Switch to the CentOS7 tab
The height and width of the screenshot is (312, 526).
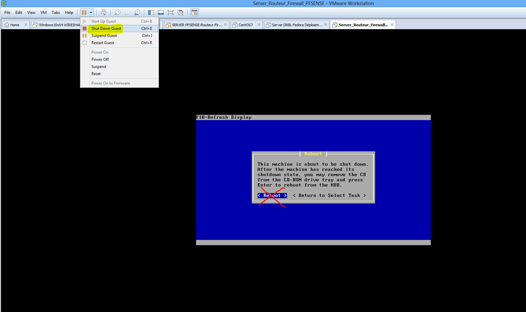(245, 25)
